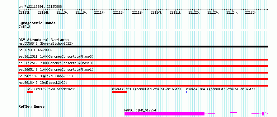Click the red bar under esv2665146
Image resolution: width=277 pixels, height=117 pixels.
tap(143, 73)
